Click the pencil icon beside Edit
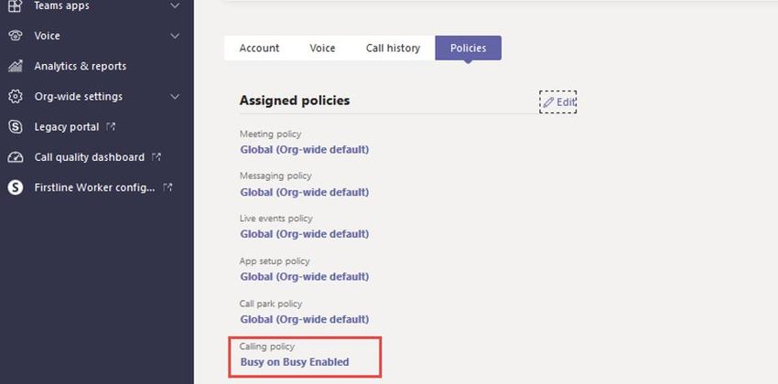778x384 pixels. (x=547, y=102)
